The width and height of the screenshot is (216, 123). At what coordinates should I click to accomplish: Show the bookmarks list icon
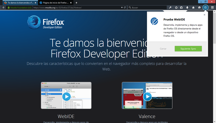coord(181,8)
